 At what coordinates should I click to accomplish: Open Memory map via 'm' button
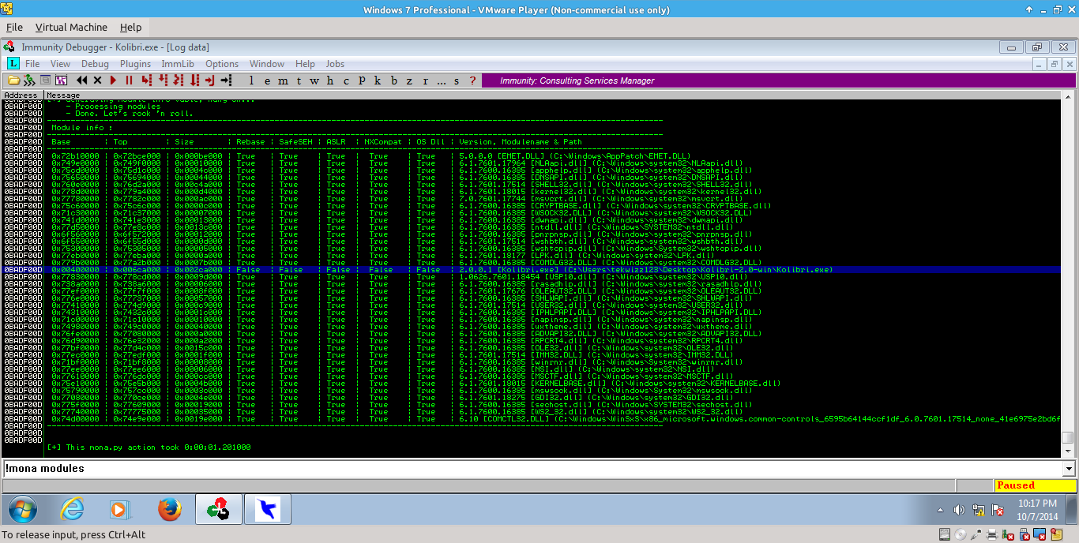point(283,81)
